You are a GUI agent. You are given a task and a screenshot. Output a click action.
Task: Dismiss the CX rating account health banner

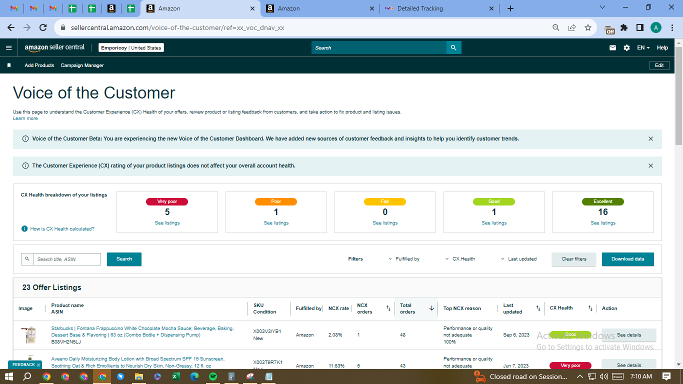pyautogui.click(x=650, y=165)
